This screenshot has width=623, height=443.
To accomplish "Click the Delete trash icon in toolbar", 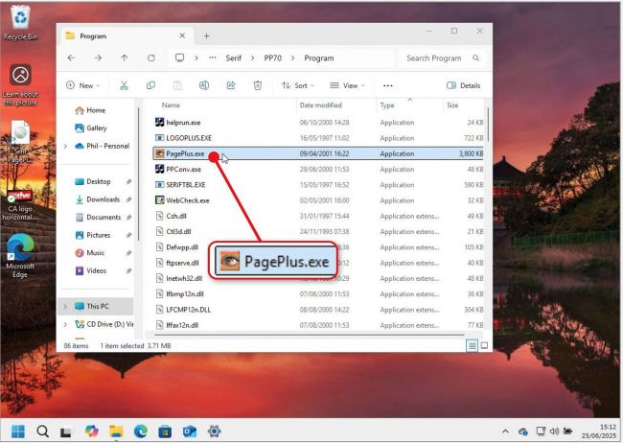I will [x=257, y=85].
